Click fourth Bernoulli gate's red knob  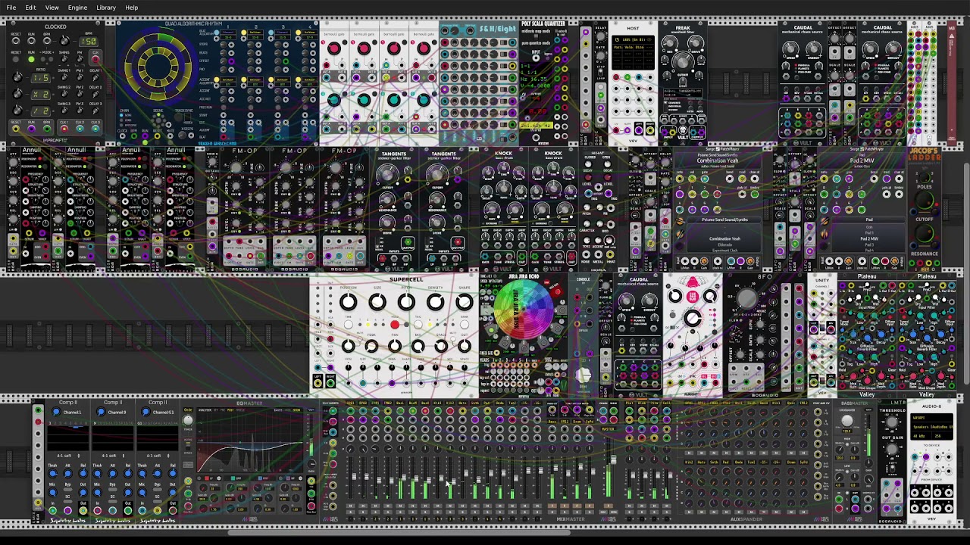pyautogui.click(x=424, y=49)
